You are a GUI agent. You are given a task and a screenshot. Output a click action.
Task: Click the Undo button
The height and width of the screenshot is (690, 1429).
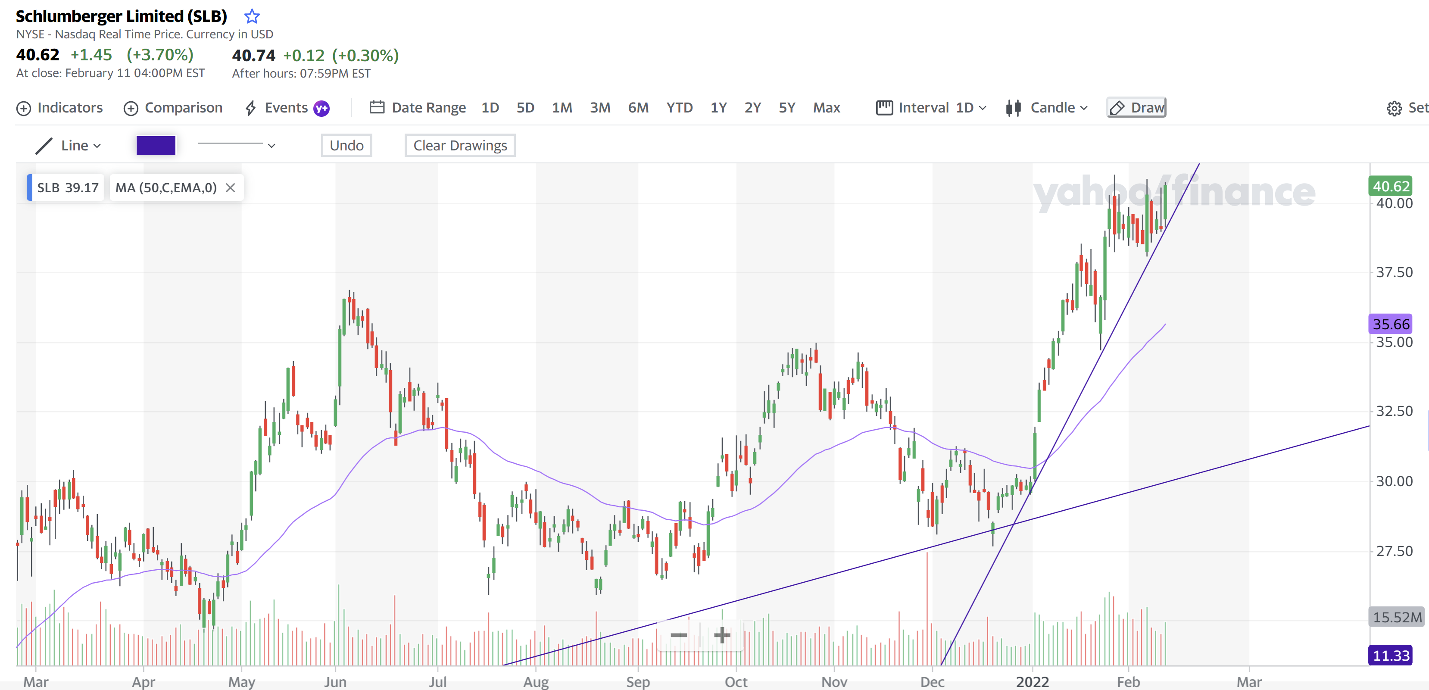click(x=347, y=145)
